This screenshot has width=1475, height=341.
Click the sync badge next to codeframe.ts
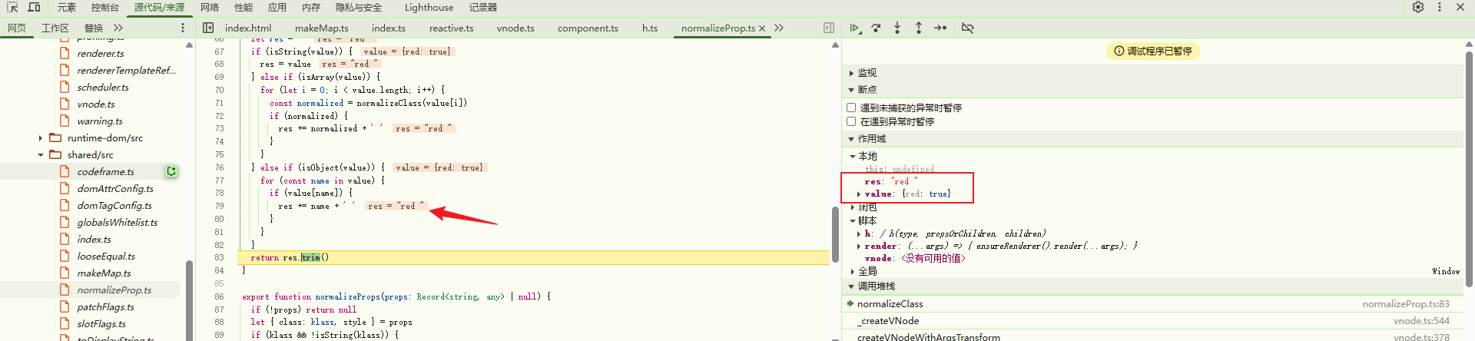(x=171, y=172)
